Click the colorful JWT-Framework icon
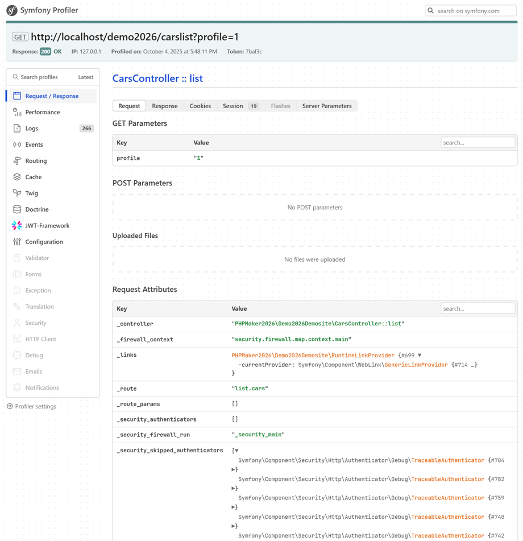This screenshot has width=523, height=541. (x=17, y=226)
